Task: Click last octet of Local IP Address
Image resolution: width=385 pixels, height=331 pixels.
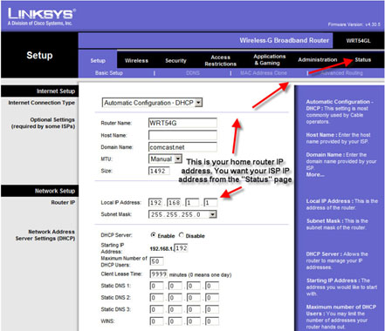Action: [210, 202]
